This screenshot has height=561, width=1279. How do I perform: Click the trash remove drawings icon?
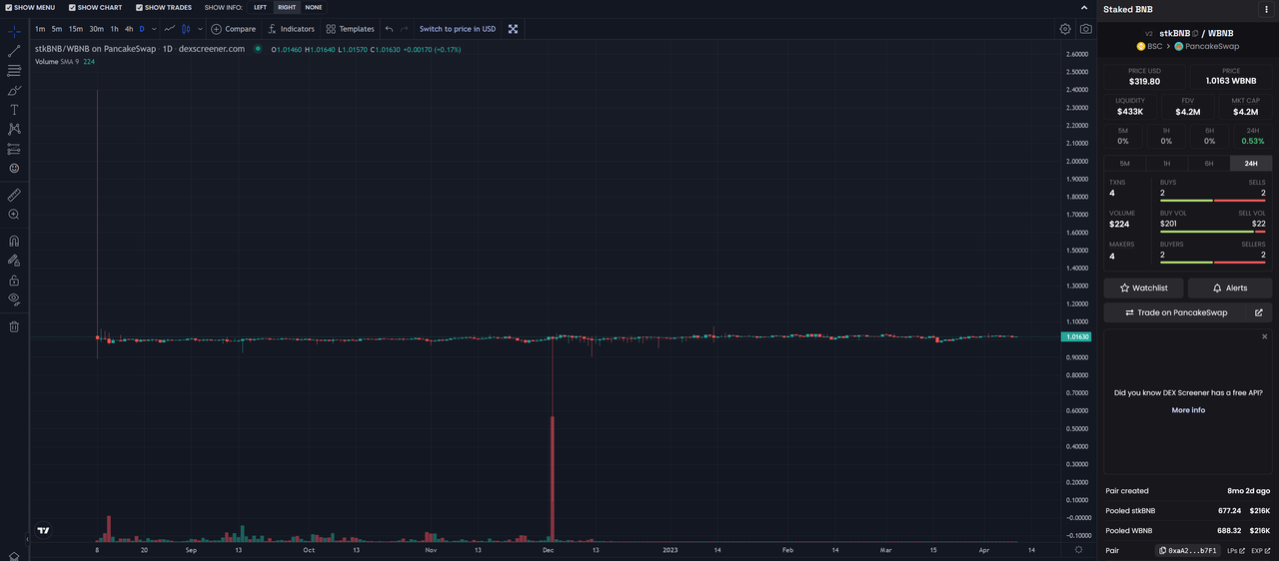(14, 326)
